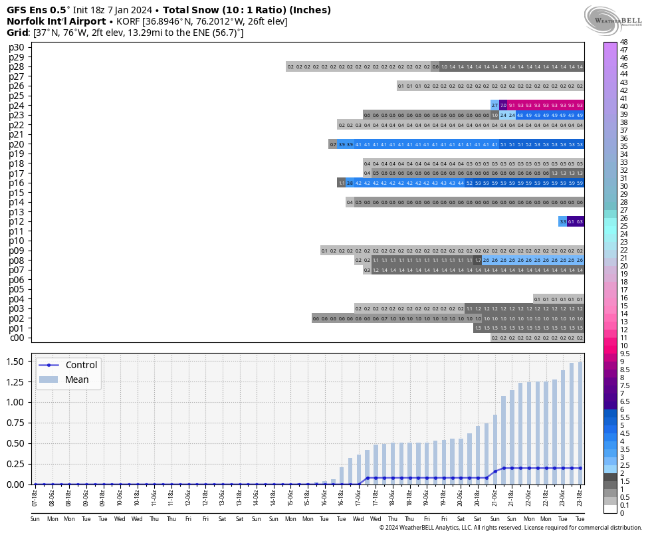This screenshot has width=654, height=537.
Task: Click the WeatherBELL logo
Action: [x=613, y=21]
